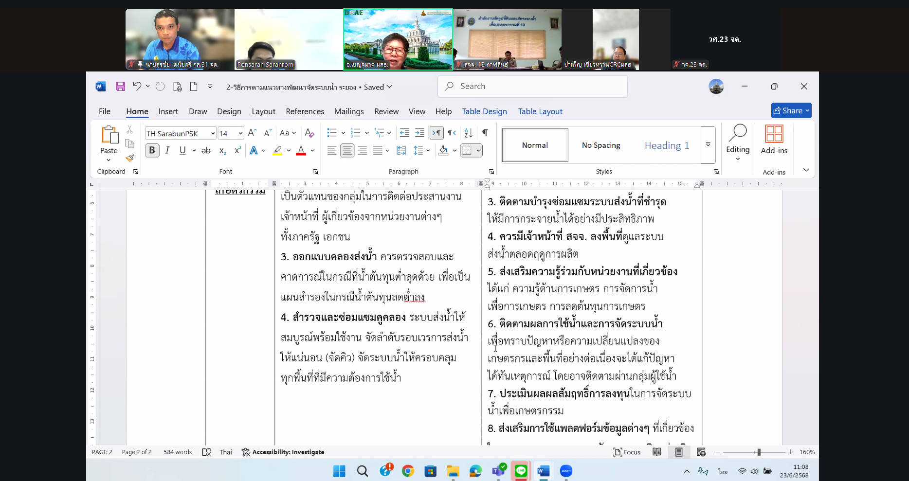Screen dimensions: 909x481
Task: Open Editing search tools
Action: tap(738, 142)
